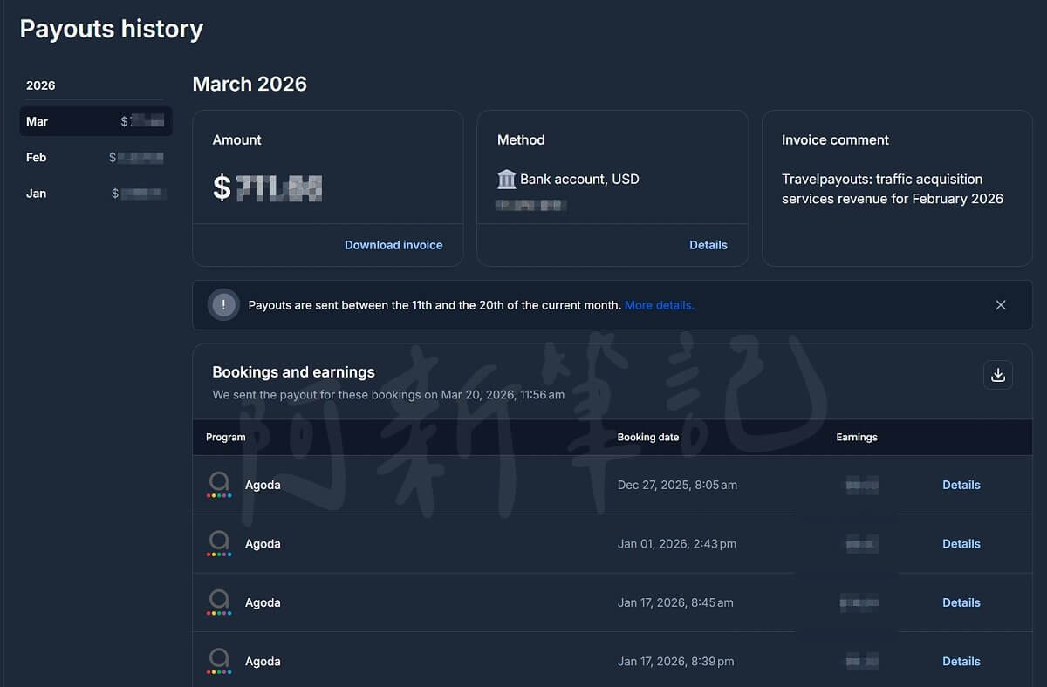Image resolution: width=1047 pixels, height=687 pixels.
Task: Open Details for Dec 27, 2025 booking
Action: coord(961,485)
